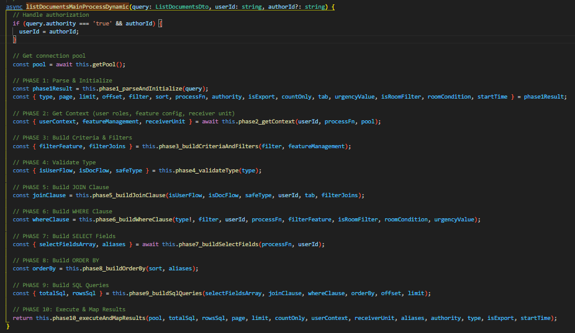This screenshot has width=575, height=333.
Task: Click the opening brace of the if statement
Action: point(160,23)
